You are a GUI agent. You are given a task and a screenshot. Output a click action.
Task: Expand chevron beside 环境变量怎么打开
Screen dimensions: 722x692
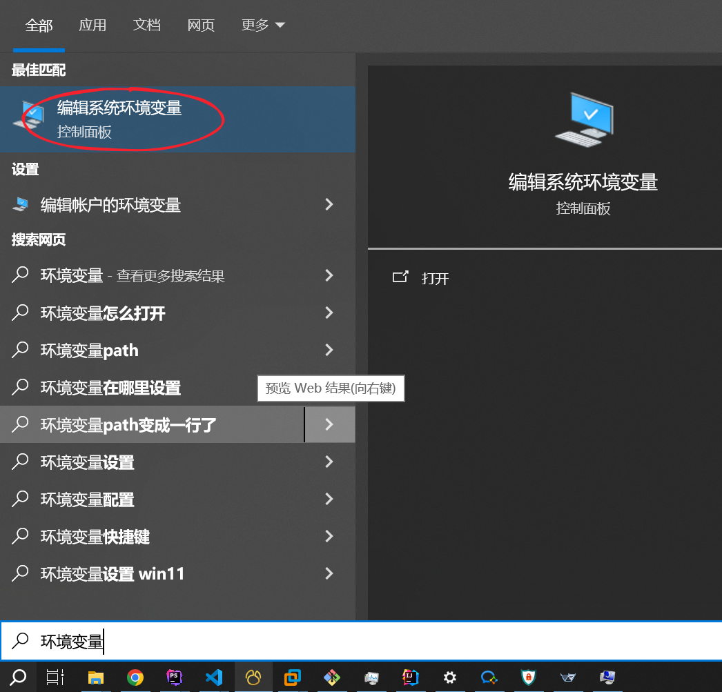point(329,313)
